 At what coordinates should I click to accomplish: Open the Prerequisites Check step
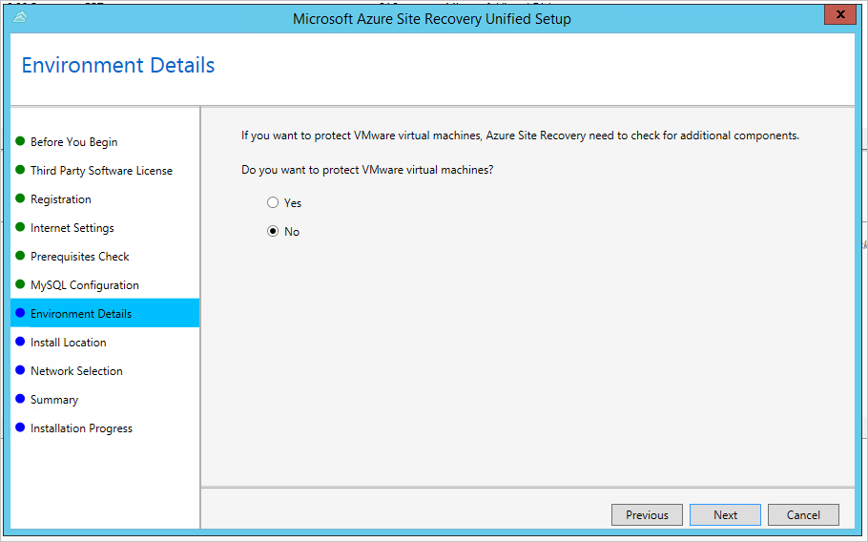80,257
